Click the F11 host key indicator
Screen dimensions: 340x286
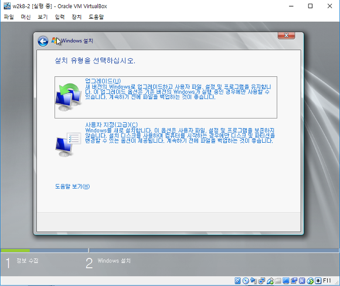pyautogui.click(x=327, y=281)
